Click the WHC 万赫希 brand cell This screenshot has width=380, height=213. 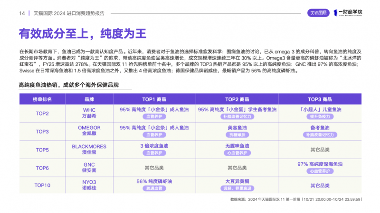click(89, 113)
